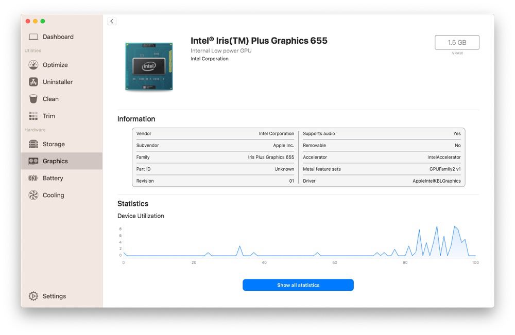Image resolution: width=515 pixels, height=335 pixels.
Task: Select the Driver AppleIntelKBLGraphics row
Action: (x=382, y=181)
